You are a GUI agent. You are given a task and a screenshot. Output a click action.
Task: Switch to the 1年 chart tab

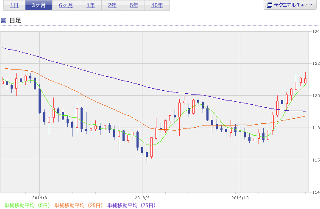(x=91, y=5)
